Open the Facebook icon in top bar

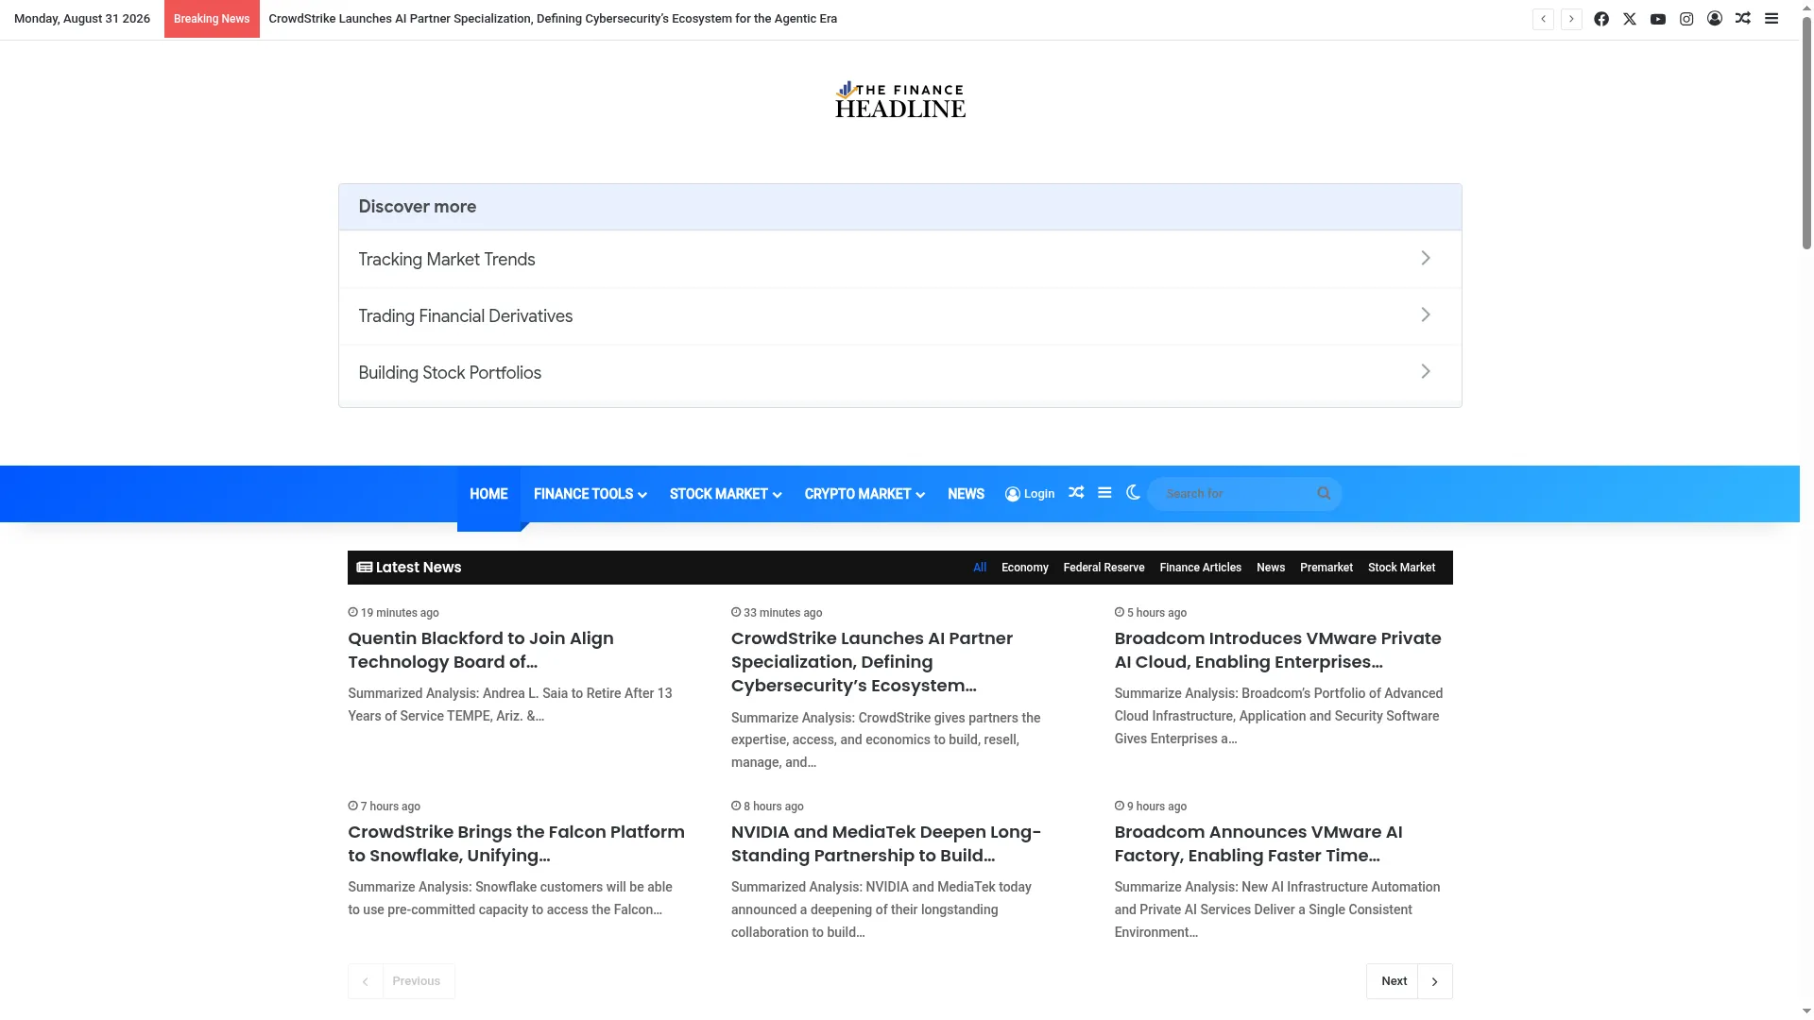tap(1601, 19)
